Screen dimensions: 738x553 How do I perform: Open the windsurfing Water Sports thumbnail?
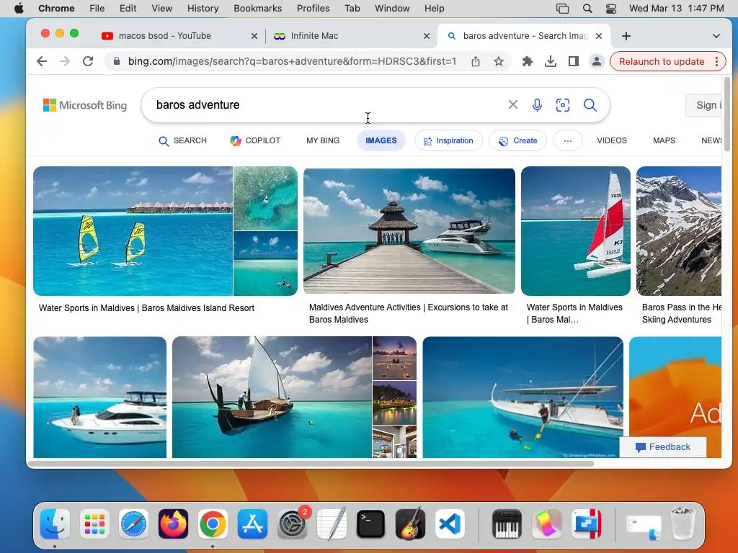pyautogui.click(x=133, y=231)
